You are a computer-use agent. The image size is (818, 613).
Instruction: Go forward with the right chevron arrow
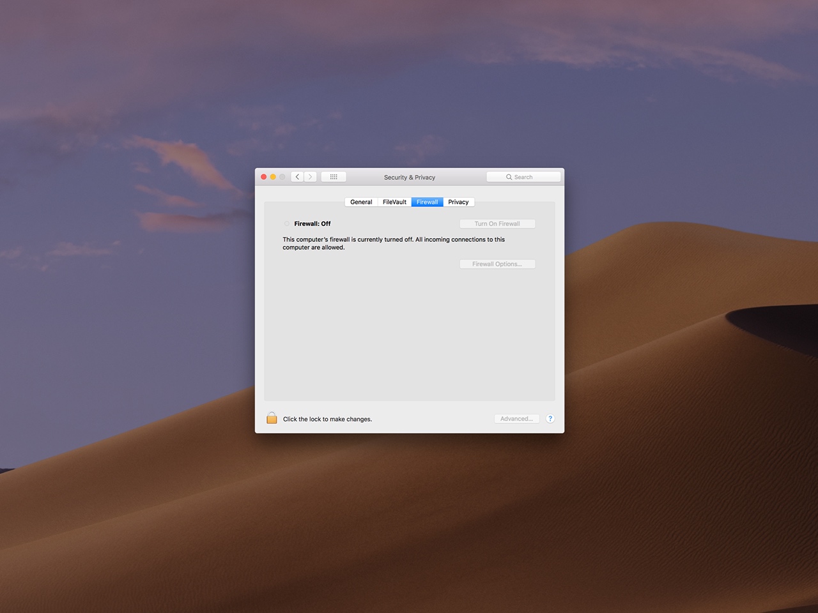pos(311,177)
